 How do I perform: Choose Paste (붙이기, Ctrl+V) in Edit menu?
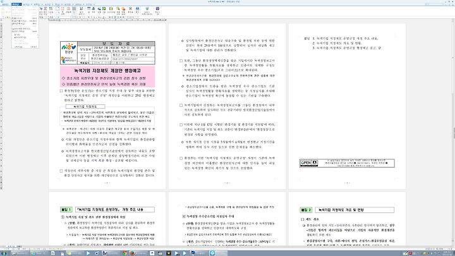(25, 18)
